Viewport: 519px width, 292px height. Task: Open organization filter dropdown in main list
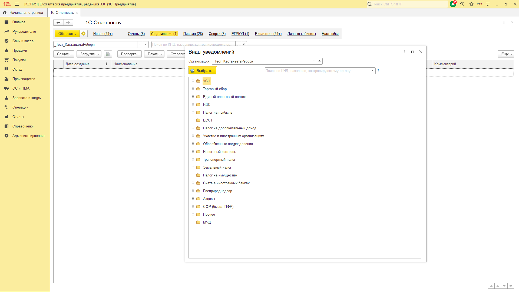coord(140,44)
